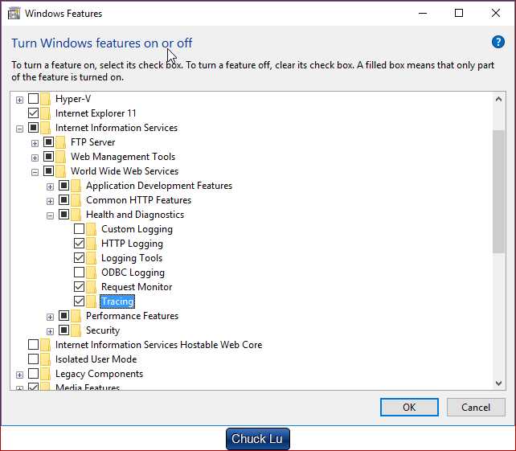Image resolution: width=516 pixels, height=451 pixels.
Task: Click the Chuck Lu button
Action: (258, 439)
